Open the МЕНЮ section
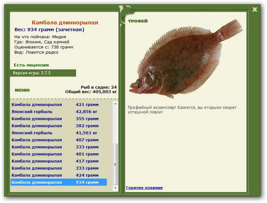This screenshot has height=203, width=267. [22, 90]
